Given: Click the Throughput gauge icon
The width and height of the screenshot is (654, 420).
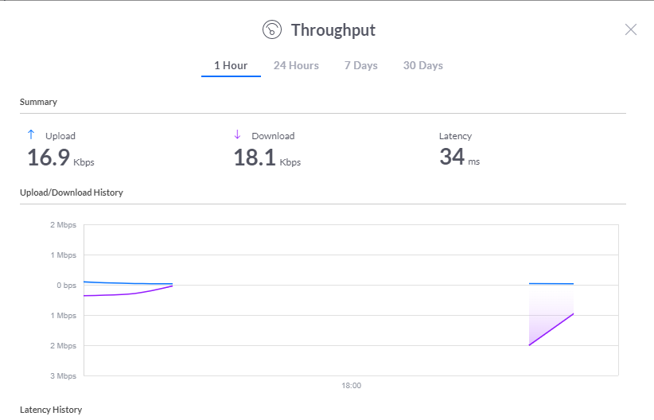Looking at the screenshot, I should pos(272,29).
